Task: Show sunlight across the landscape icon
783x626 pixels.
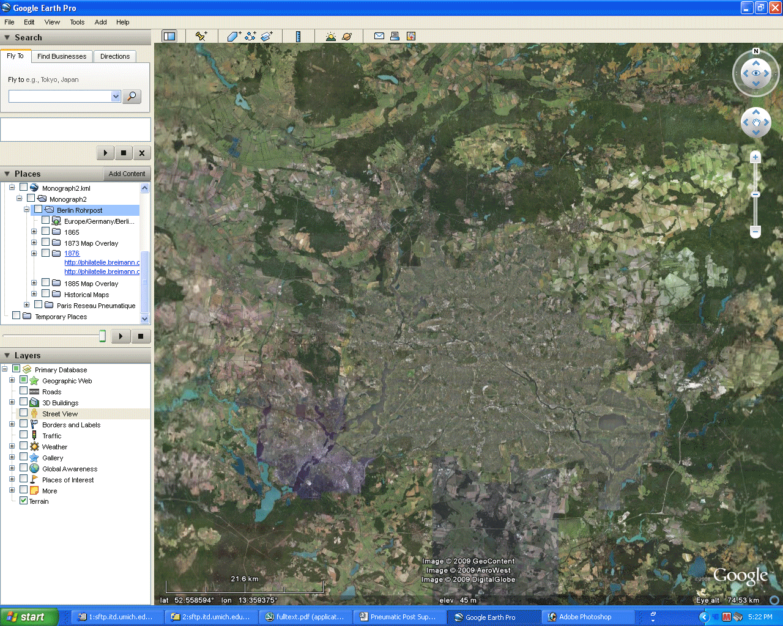Action: coord(331,36)
